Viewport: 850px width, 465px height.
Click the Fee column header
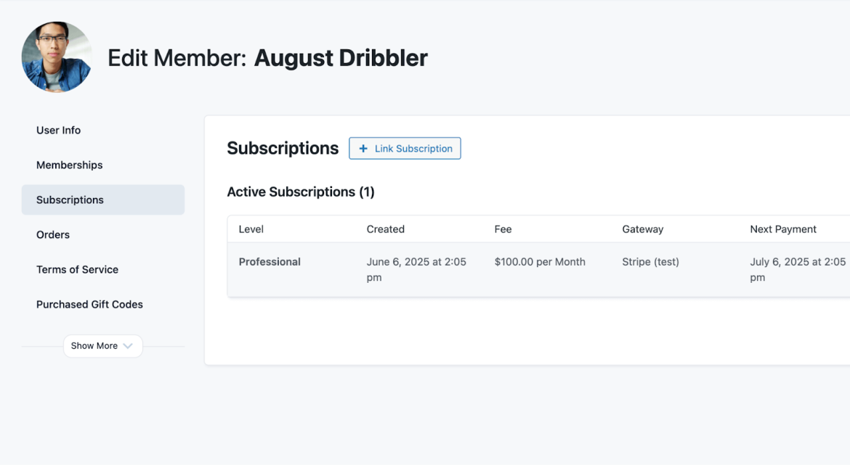(x=503, y=229)
